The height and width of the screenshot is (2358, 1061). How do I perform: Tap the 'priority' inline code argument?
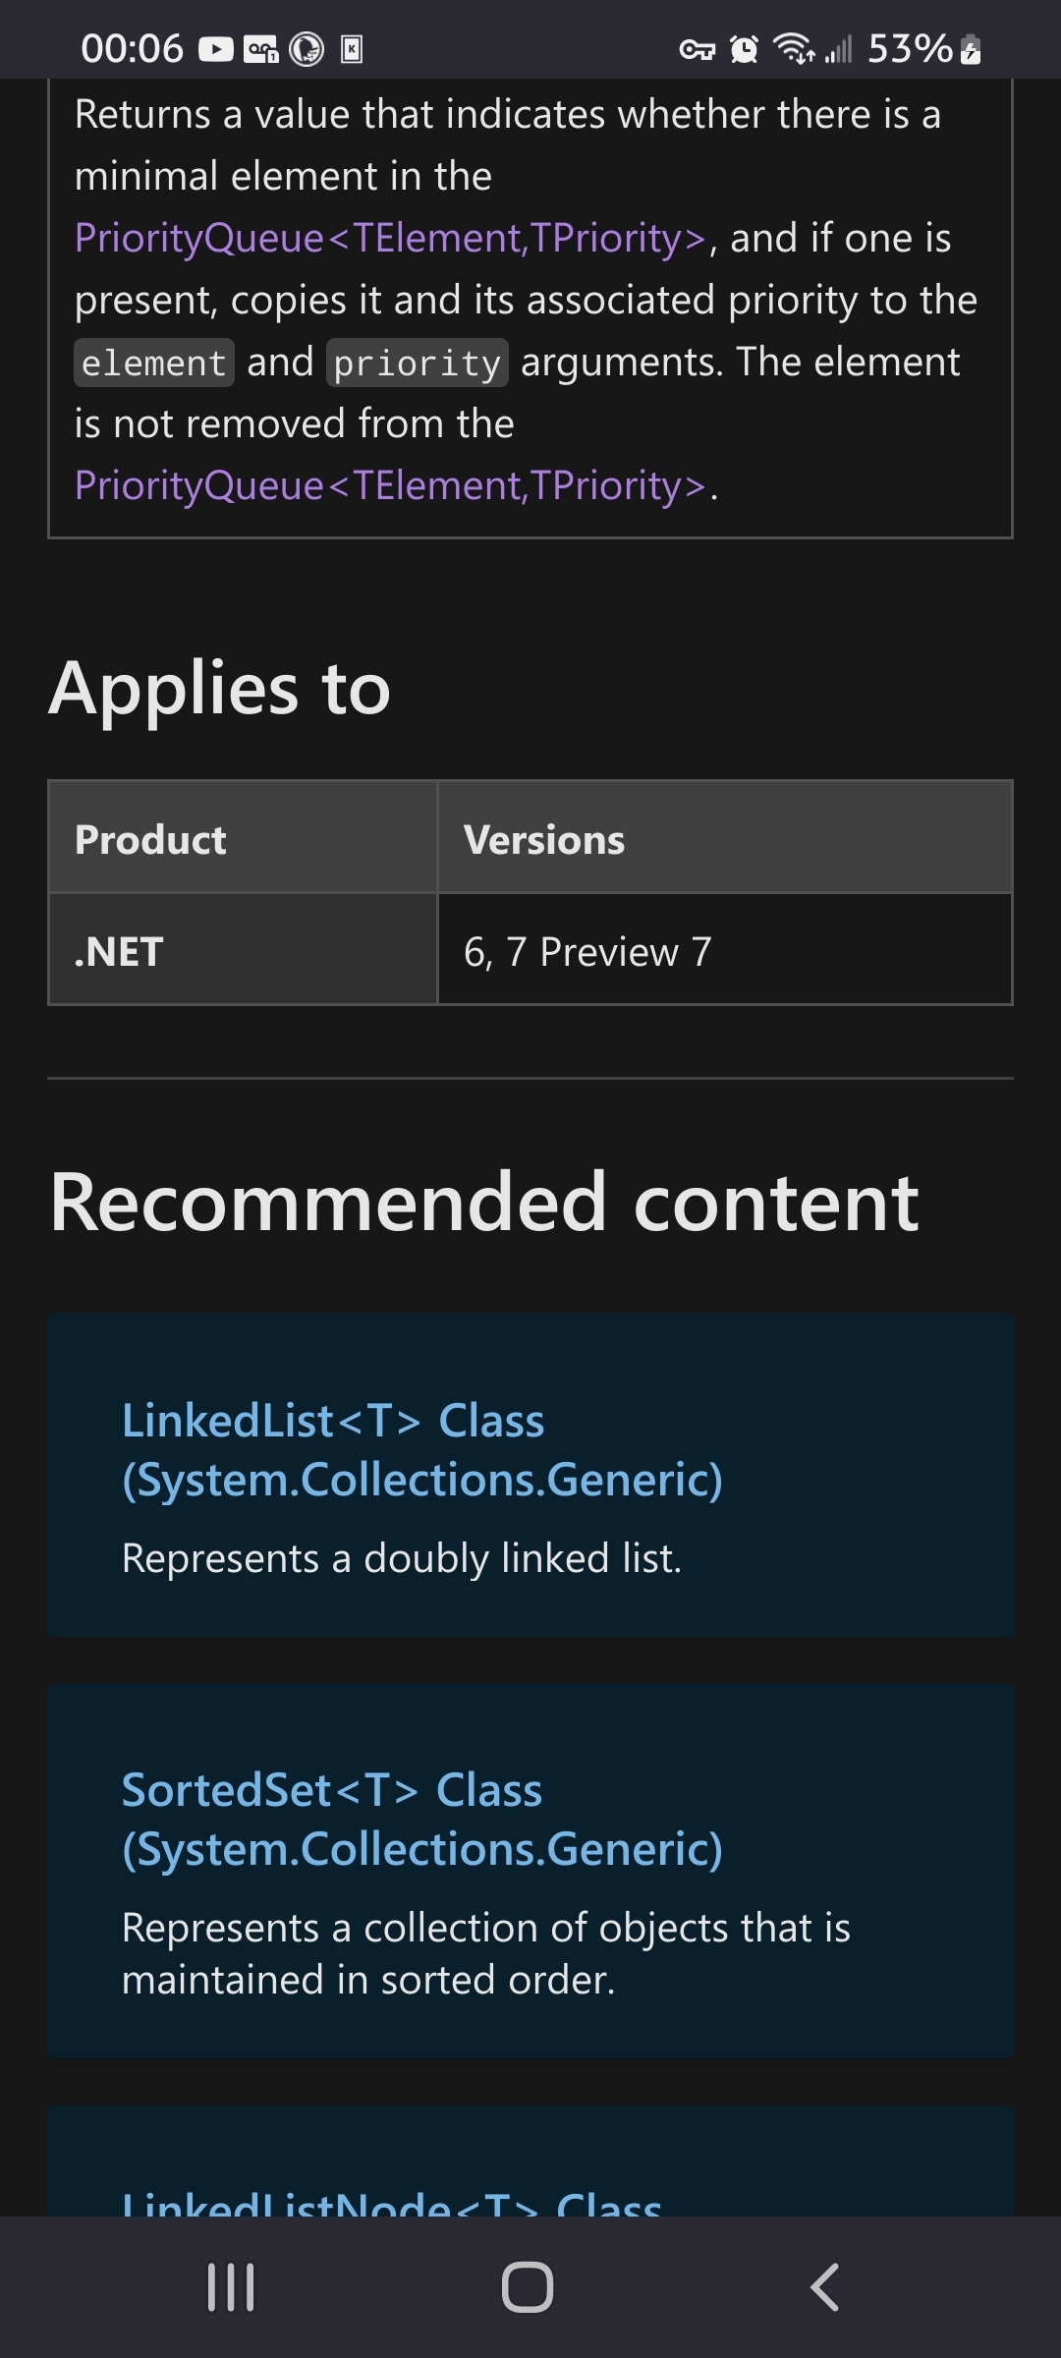pyautogui.click(x=417, y=364)
